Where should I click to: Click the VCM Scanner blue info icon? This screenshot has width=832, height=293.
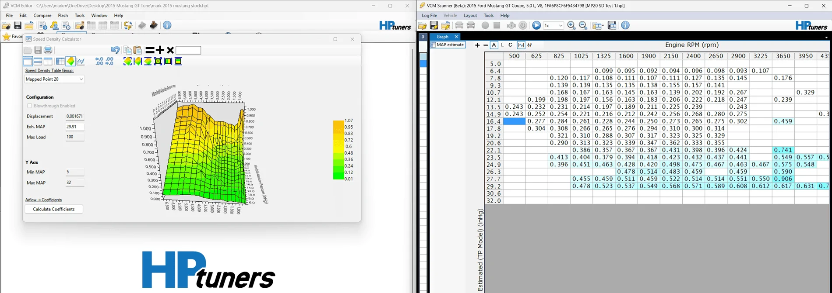625,25
